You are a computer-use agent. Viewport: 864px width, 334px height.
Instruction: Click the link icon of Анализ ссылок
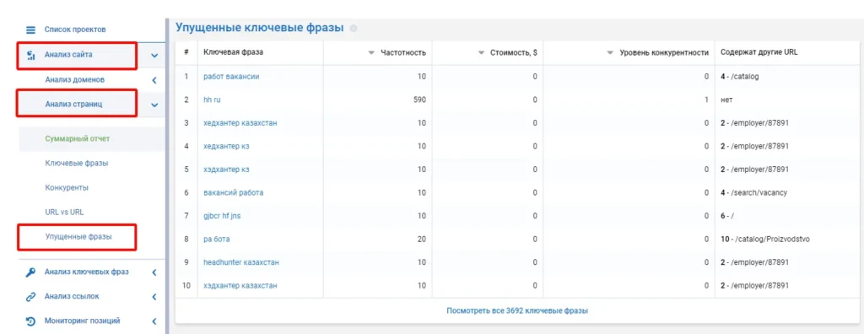click(31, 297)
